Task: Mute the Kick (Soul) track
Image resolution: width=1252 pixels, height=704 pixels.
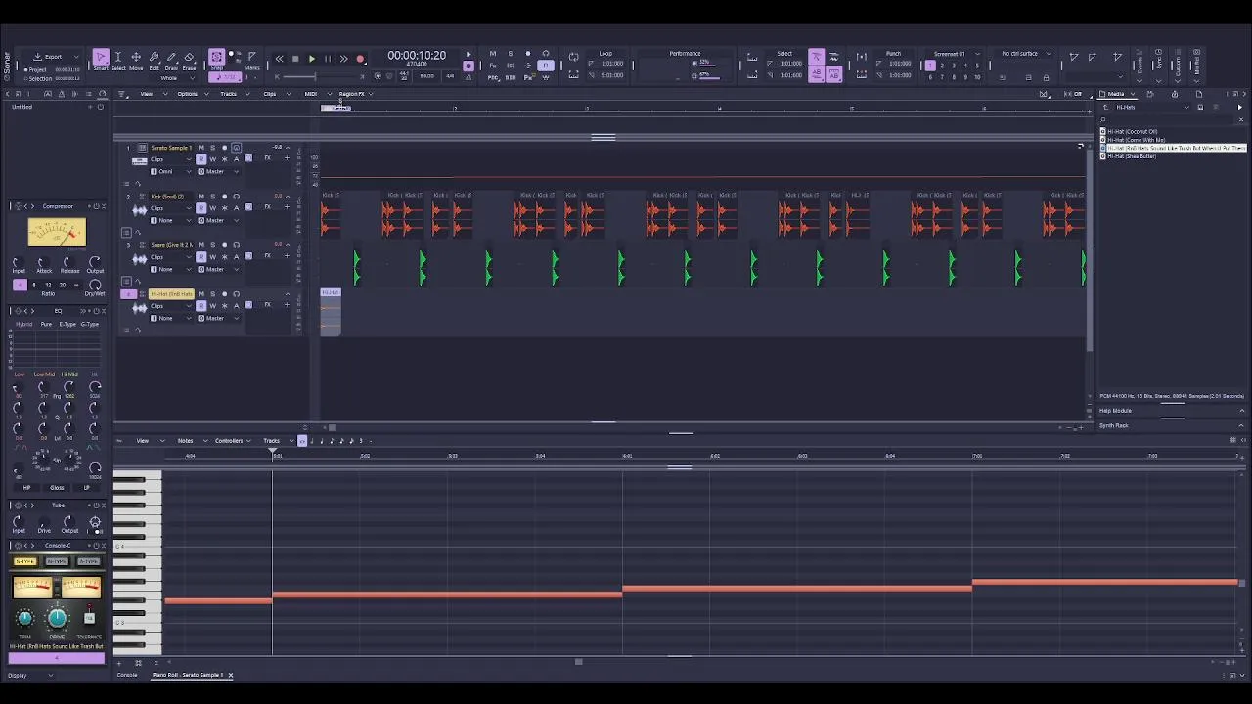Action: click(201, 197)
